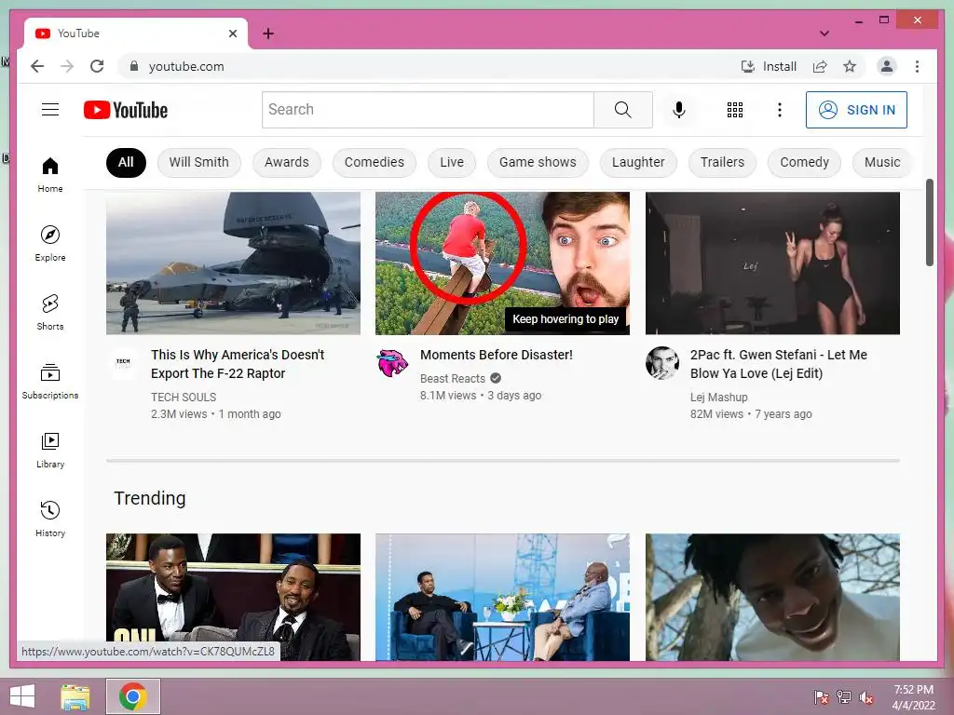The image size is (954, 715).
Task: Open Chrome three-dot menu
Action: point(917,66)
